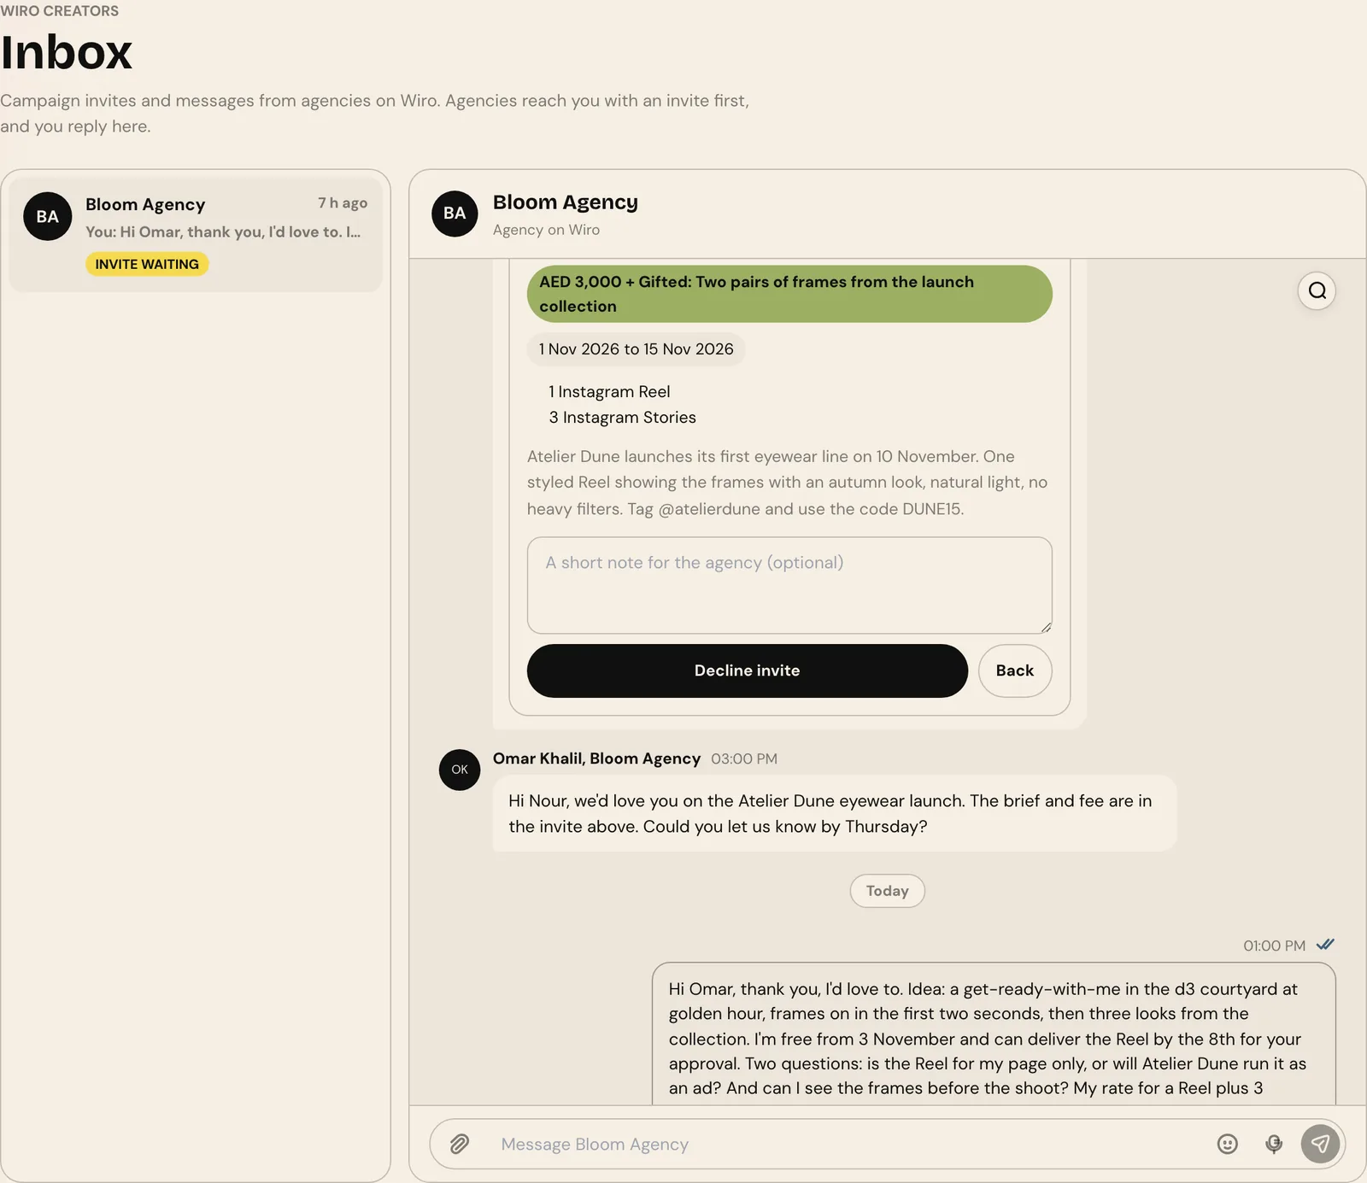Click Omar Khalil, Bloom Agency sender name

(x=596, y=758)
